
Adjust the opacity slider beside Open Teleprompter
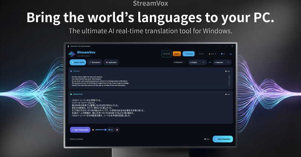tap(101, 130)
